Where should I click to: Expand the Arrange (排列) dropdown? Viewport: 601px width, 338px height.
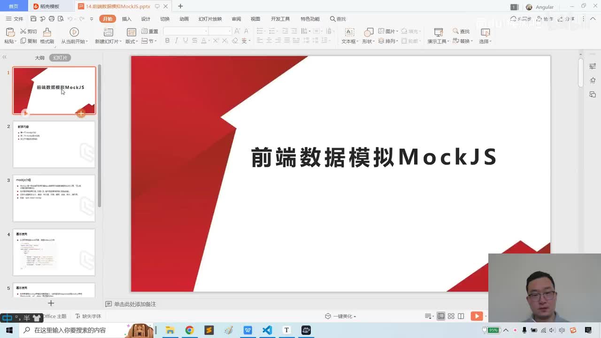point(389,41)
